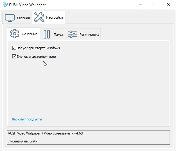This screenshot has height=151, width=176.
Task: Select the Основные sub-tab label
Action: tap(30, 34)
